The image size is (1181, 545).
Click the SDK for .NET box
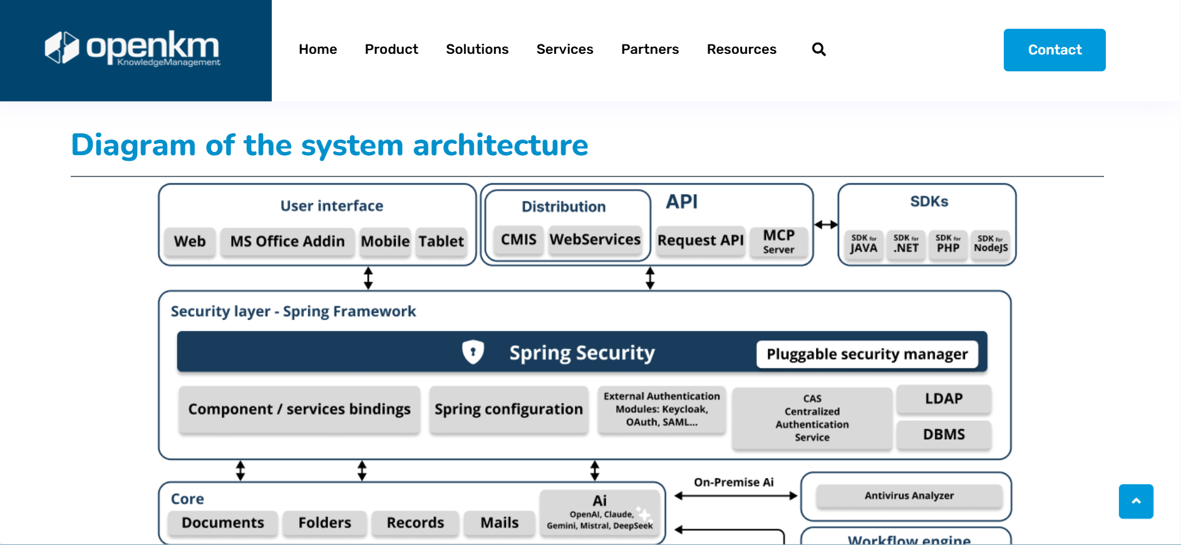[x=906, y=243]
